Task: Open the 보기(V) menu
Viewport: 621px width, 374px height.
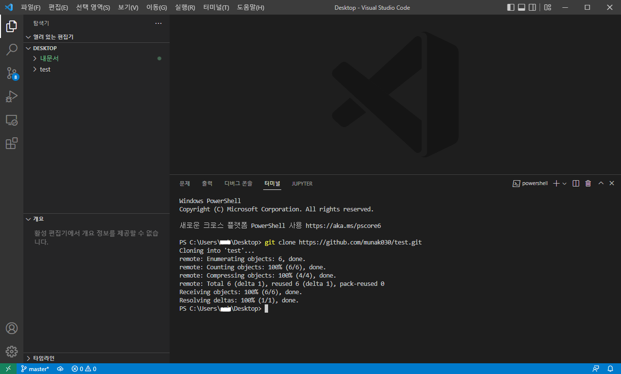Action: tap(128, 7)
